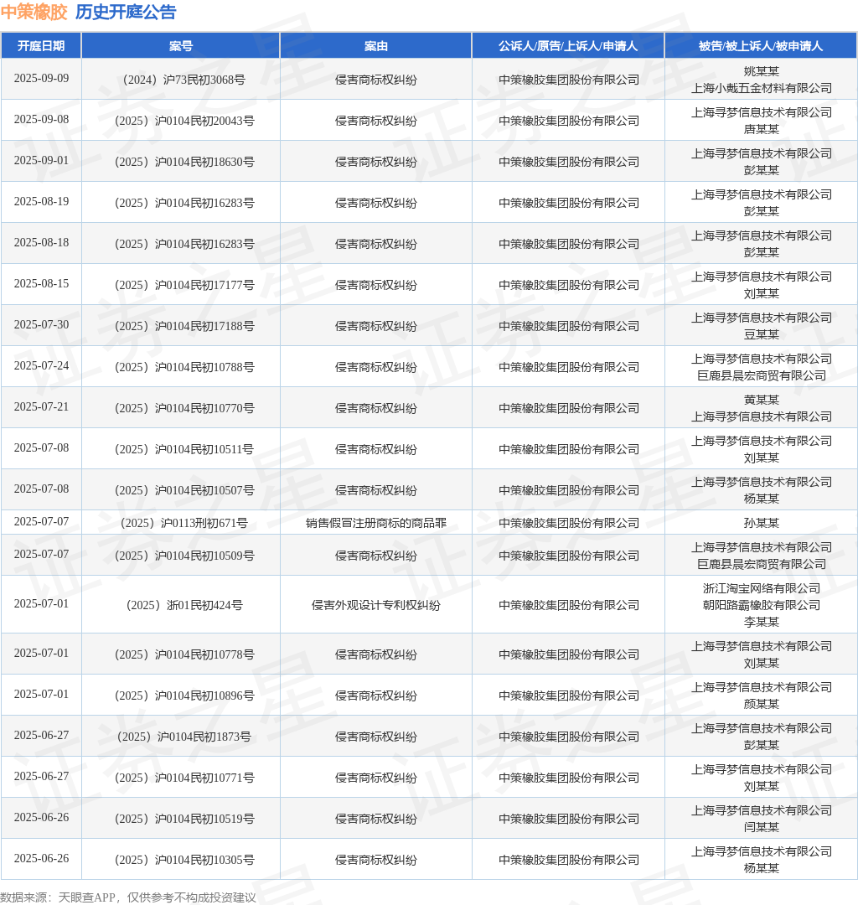
Task: Click case number (2025)沪0104民初18630号
Action: click(x=181, y=163)
